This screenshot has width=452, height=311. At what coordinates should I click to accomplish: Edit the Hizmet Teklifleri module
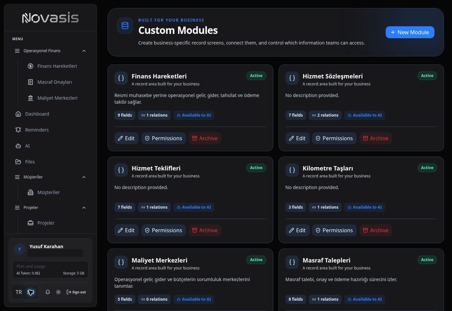126,230
